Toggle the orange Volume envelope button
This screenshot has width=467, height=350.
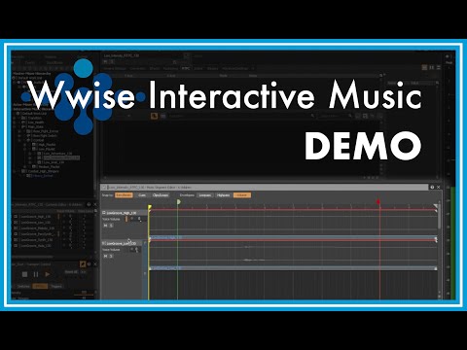(x=242, y=195)
